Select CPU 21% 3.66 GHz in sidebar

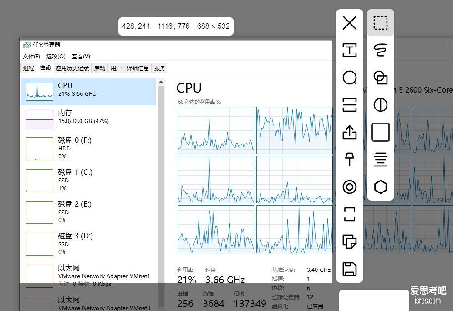point(89,91)
